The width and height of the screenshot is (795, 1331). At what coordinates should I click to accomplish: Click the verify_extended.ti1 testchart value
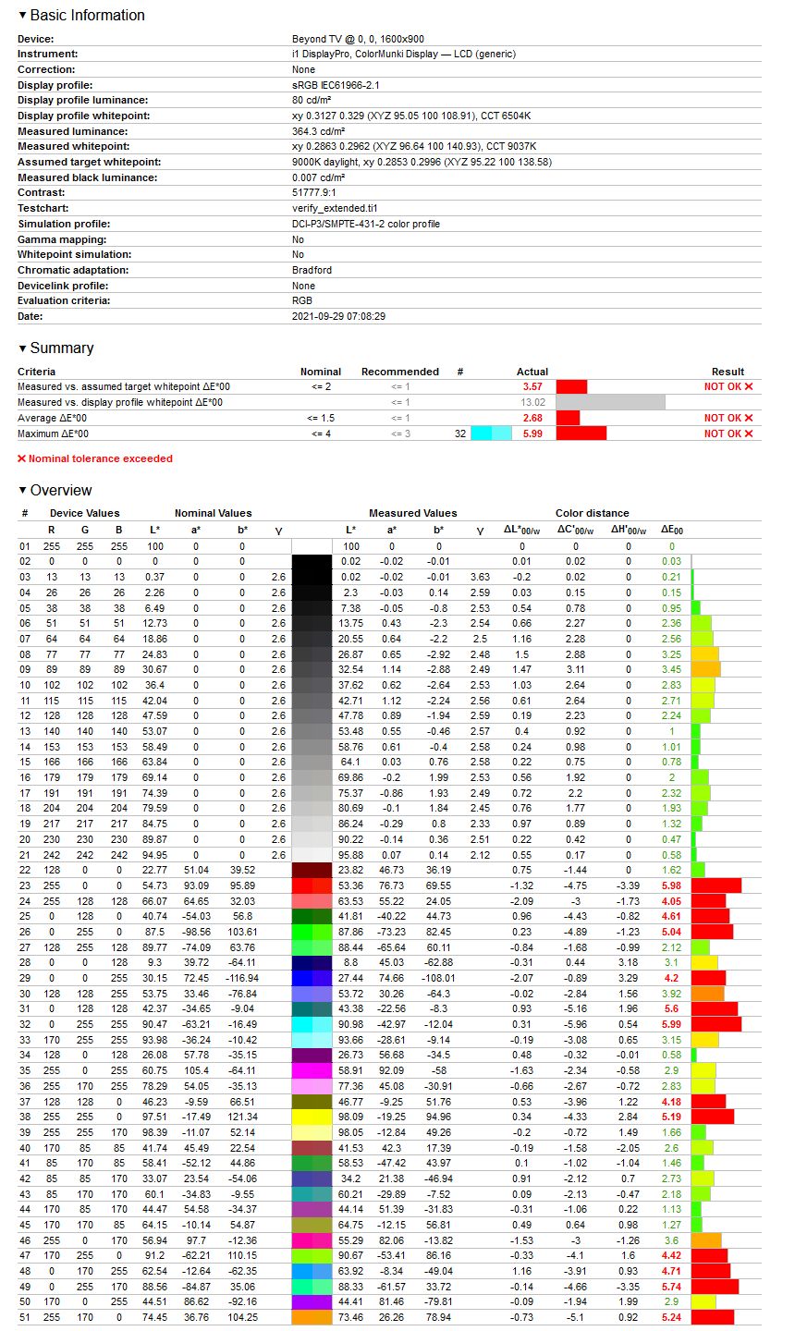pyautogui.click(x=335, y=208)
